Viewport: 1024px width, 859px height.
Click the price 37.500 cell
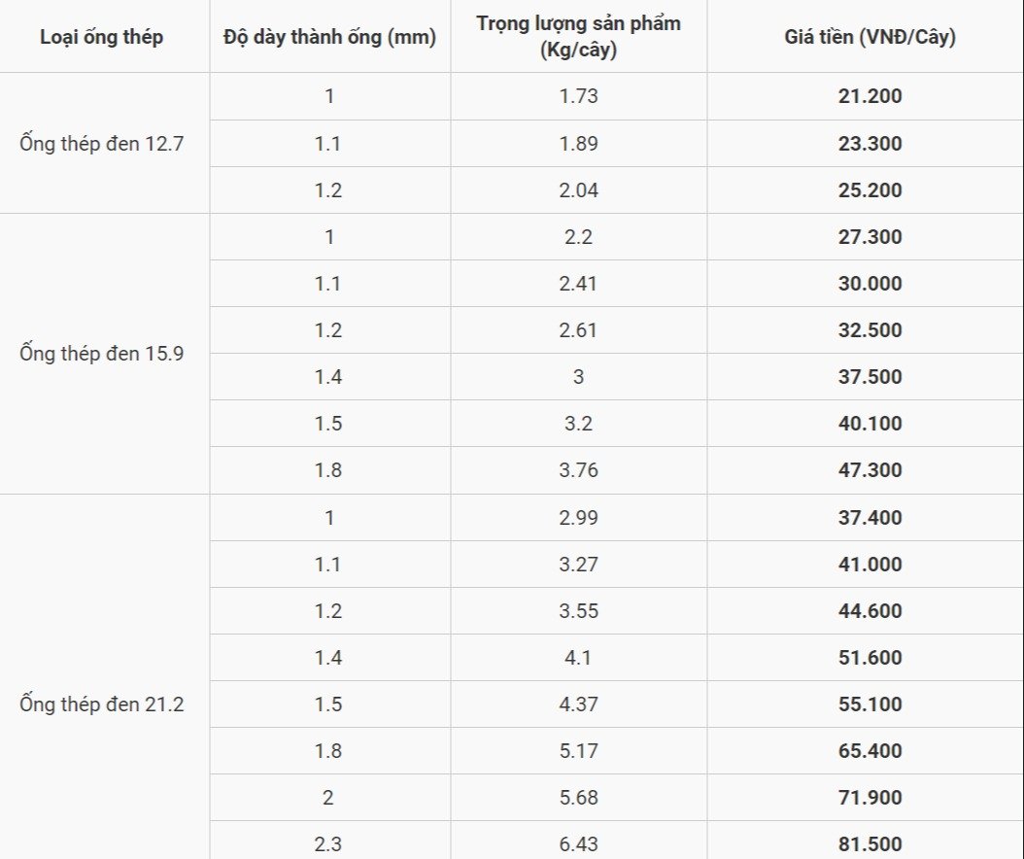pyautogui.click(x=870, y=377)
